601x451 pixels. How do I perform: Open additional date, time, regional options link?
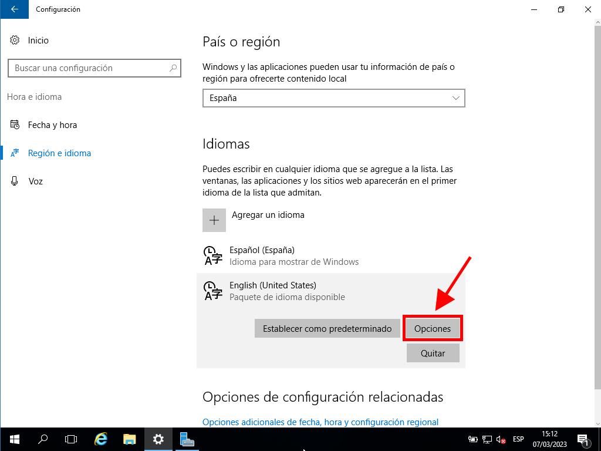pyautogui.click(x=320, y=422)
